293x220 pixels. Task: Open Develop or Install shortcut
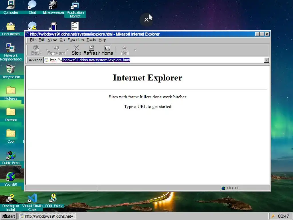click(11, 203)
